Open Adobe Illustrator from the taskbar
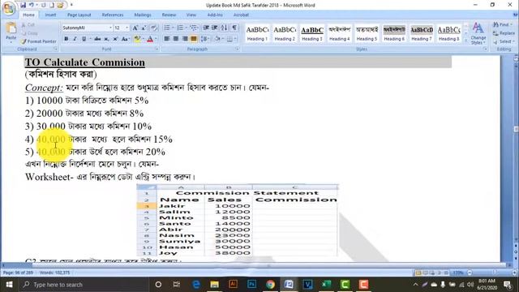The image size is (519, 292). [233, 284]
